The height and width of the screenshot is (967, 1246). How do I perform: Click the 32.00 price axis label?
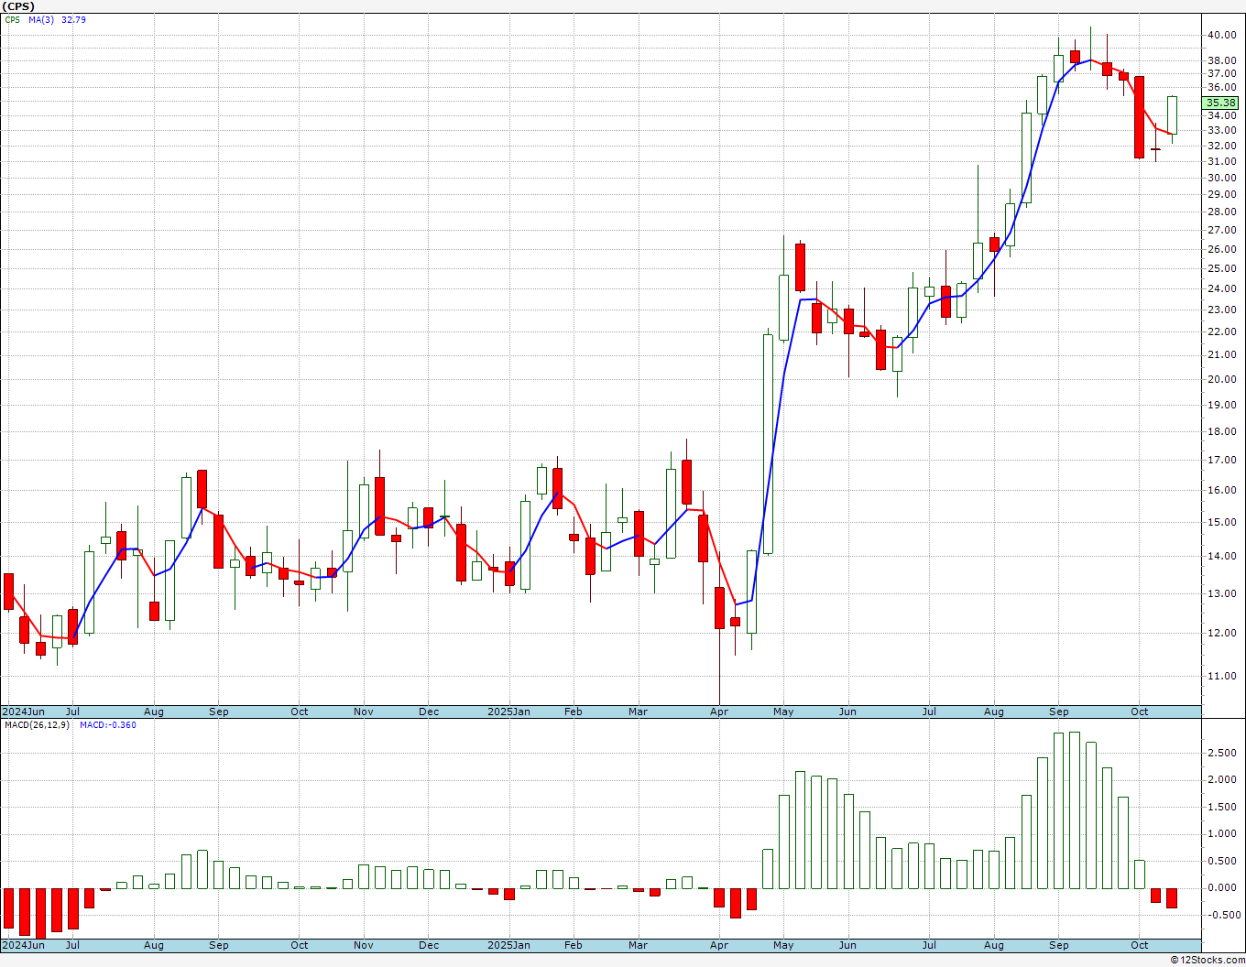point(1222,146)
